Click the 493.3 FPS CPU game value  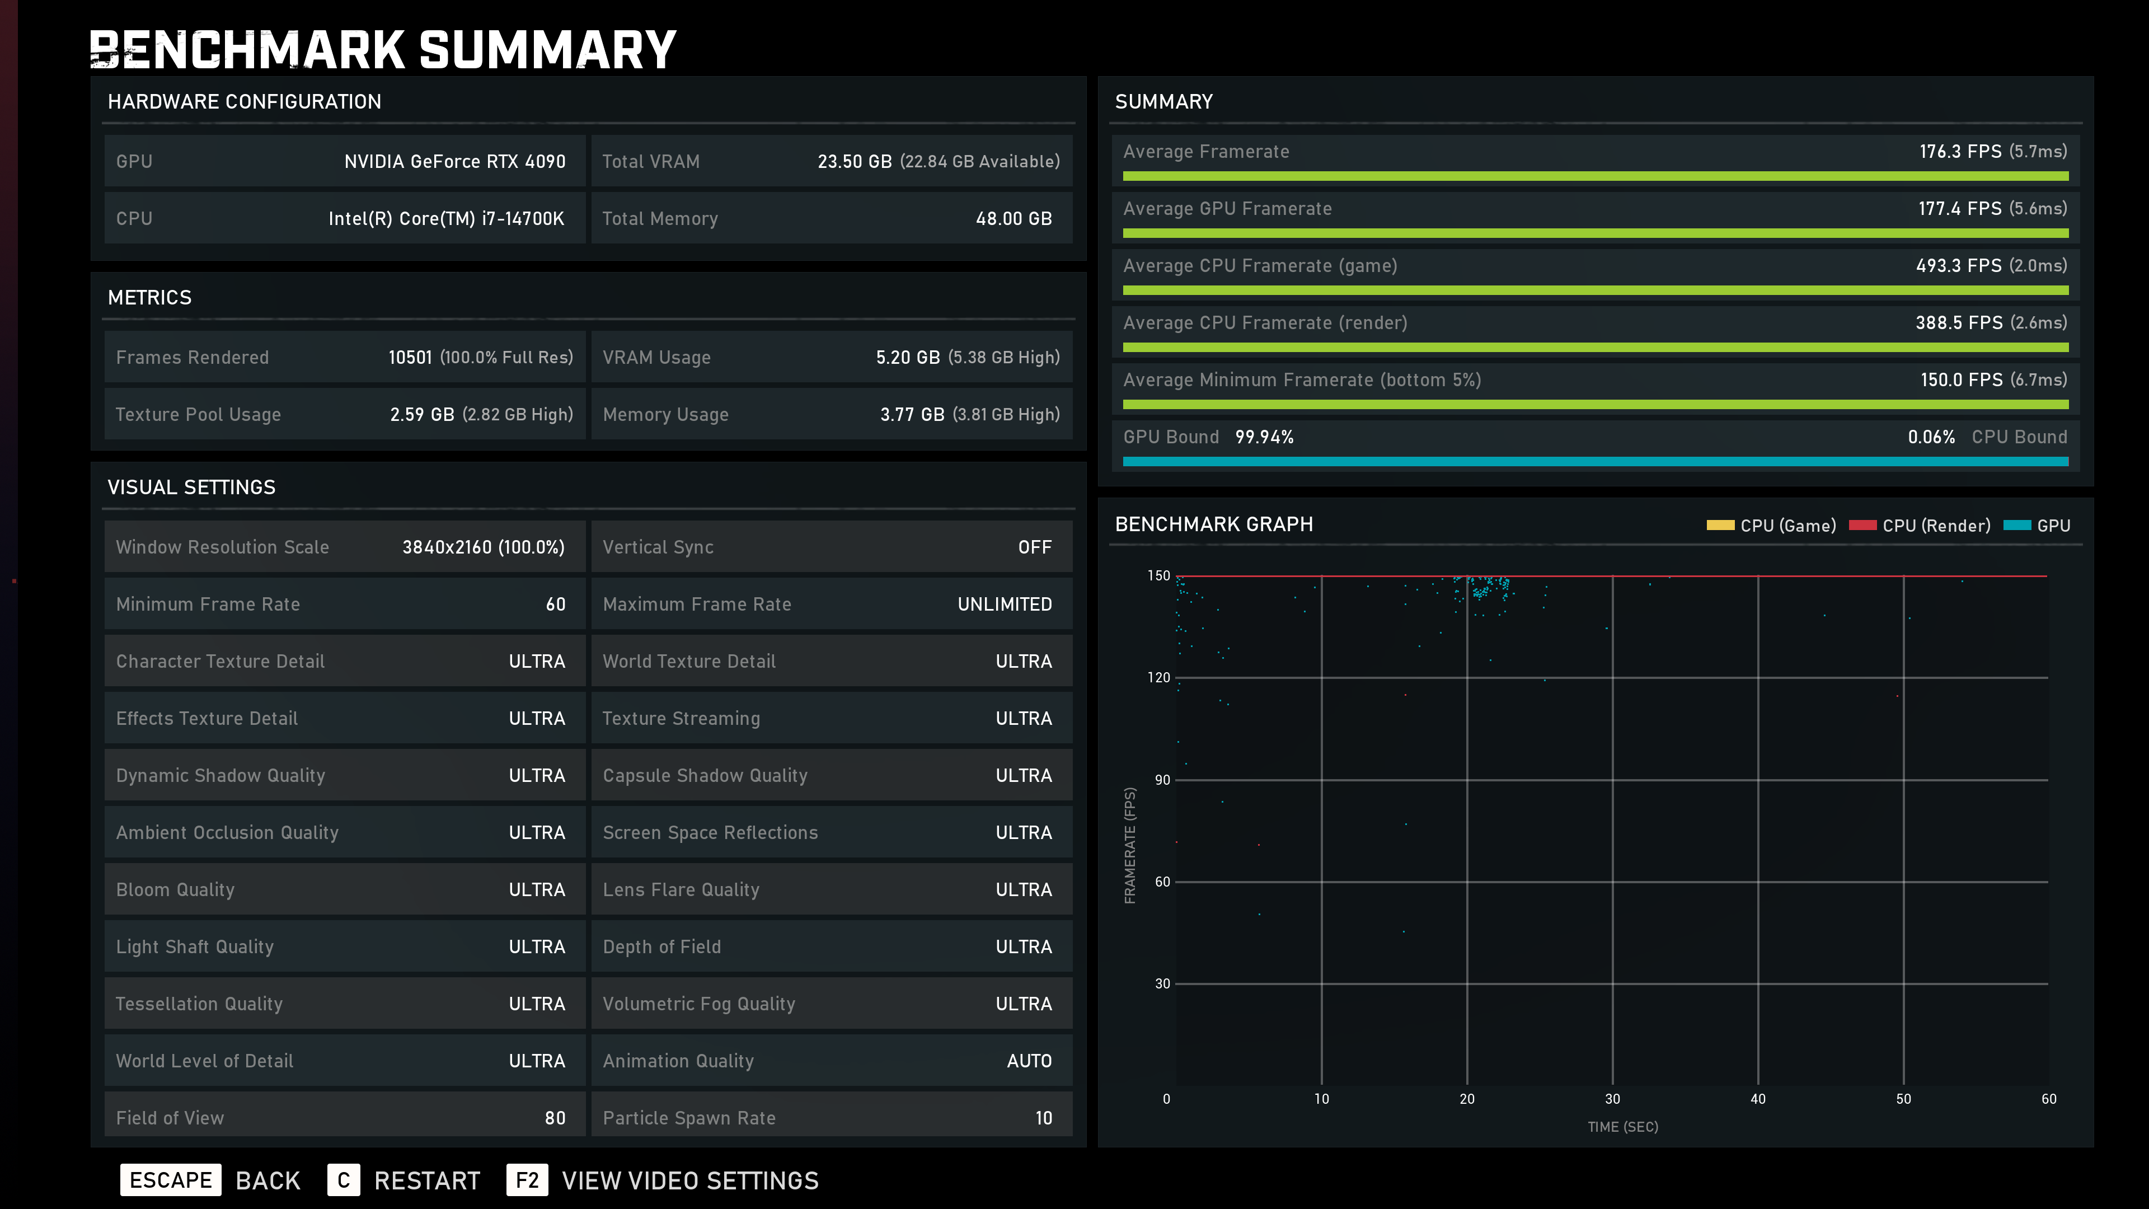[1958, 265]
